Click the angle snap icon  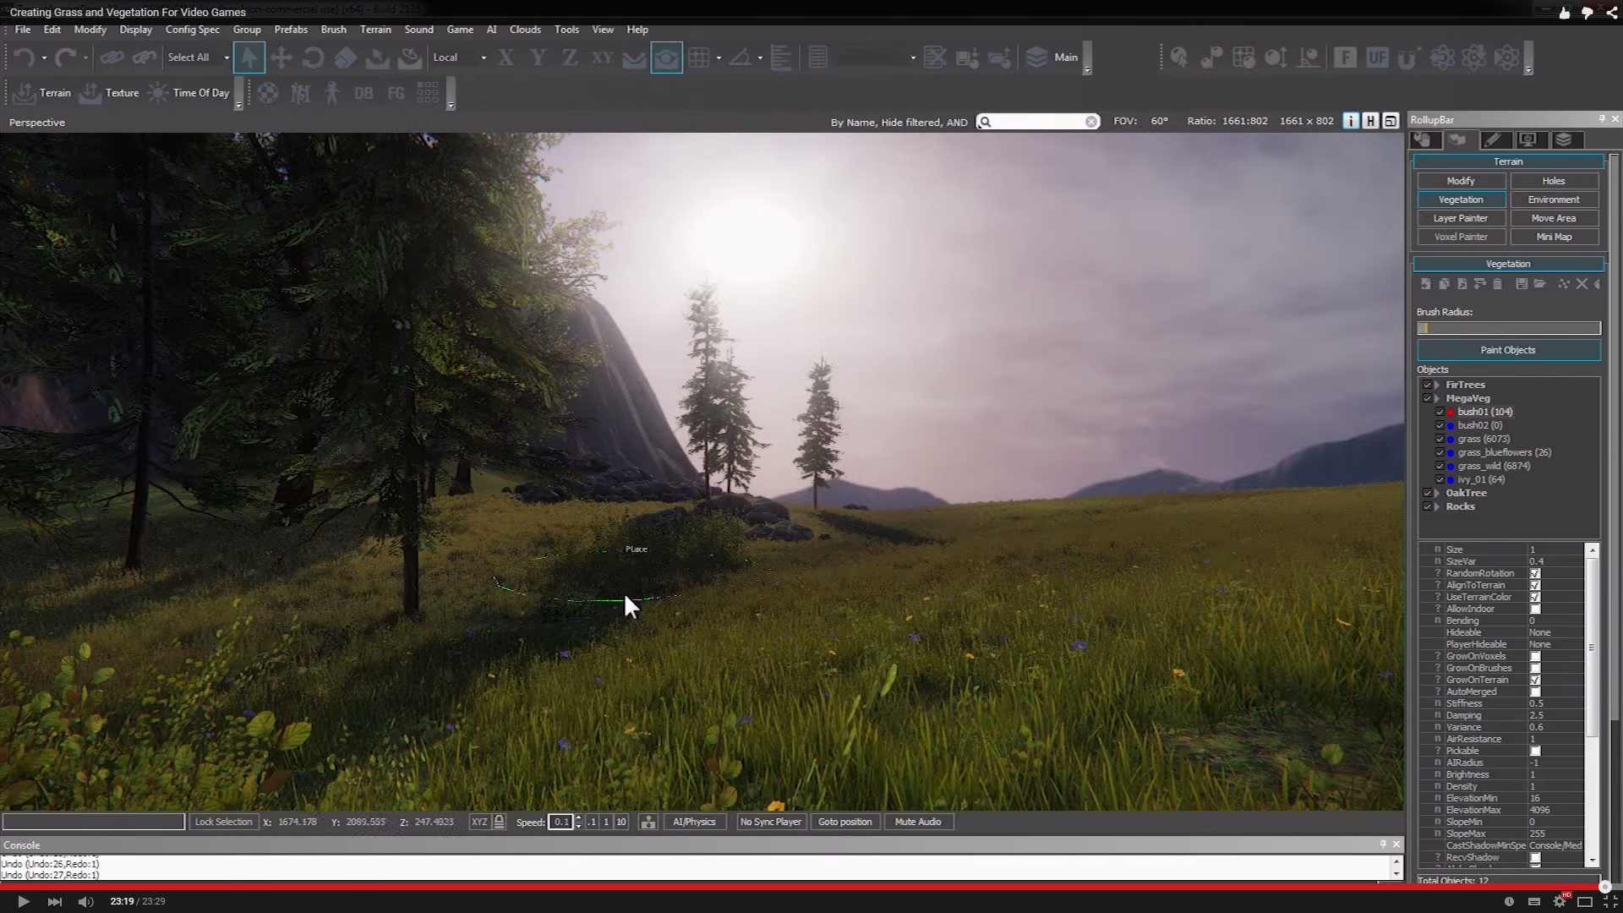740,57
